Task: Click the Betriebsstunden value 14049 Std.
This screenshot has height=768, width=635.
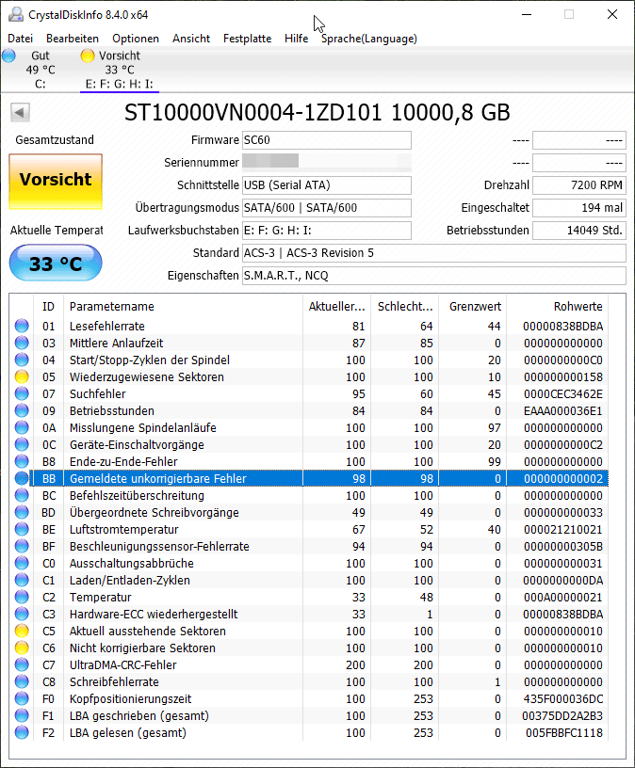Action: coord(579,231)
